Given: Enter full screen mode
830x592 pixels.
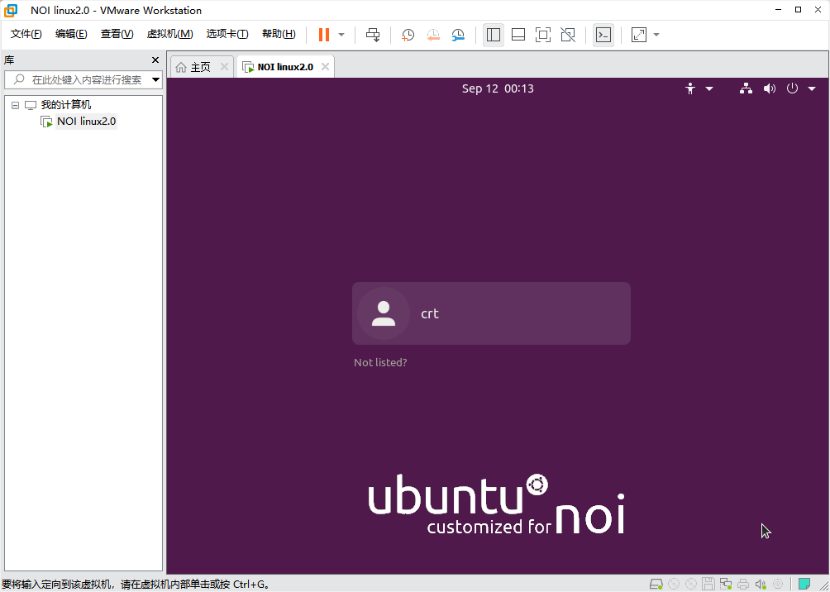Looking at the screenshot, I should pyautogui.click(x=543, y=35).
